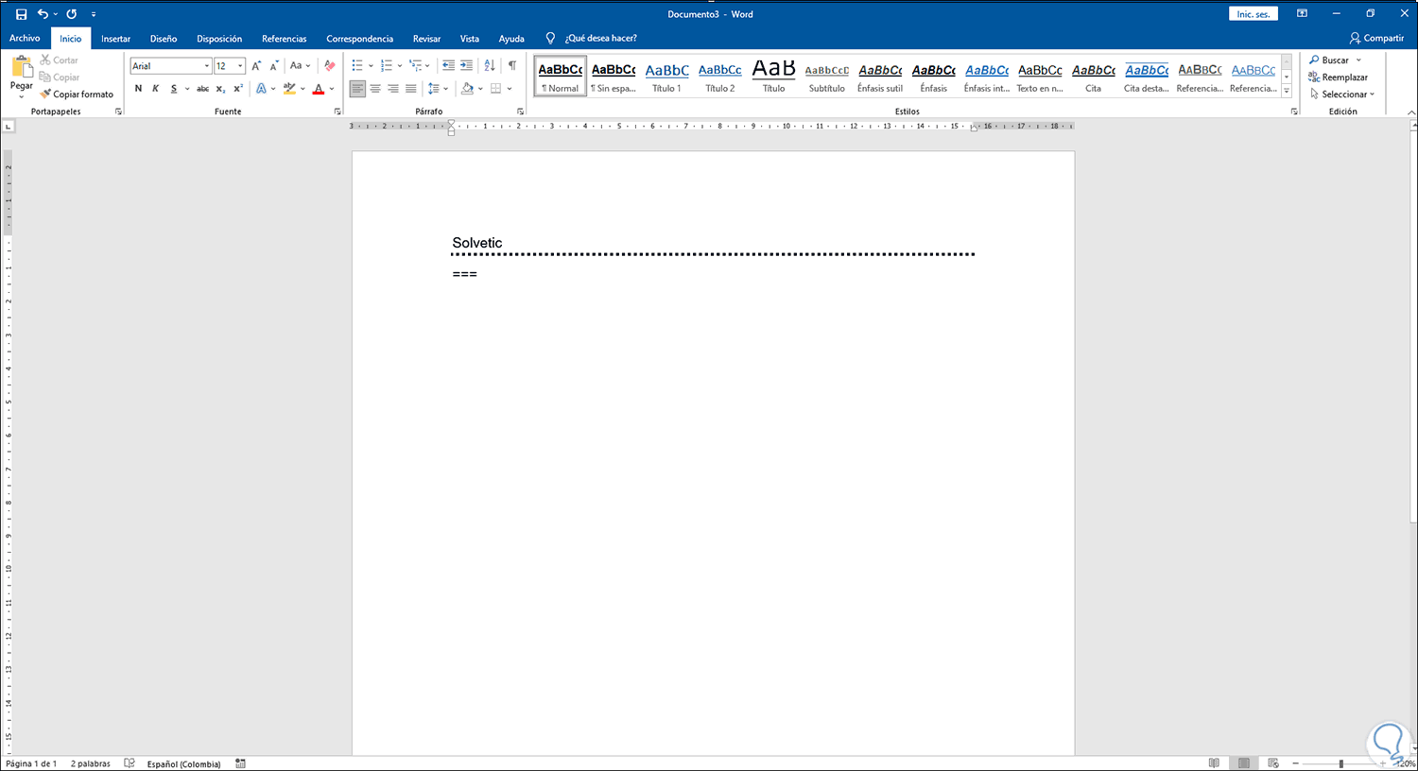Apply italic formatting using Cursiva icon

154,88
